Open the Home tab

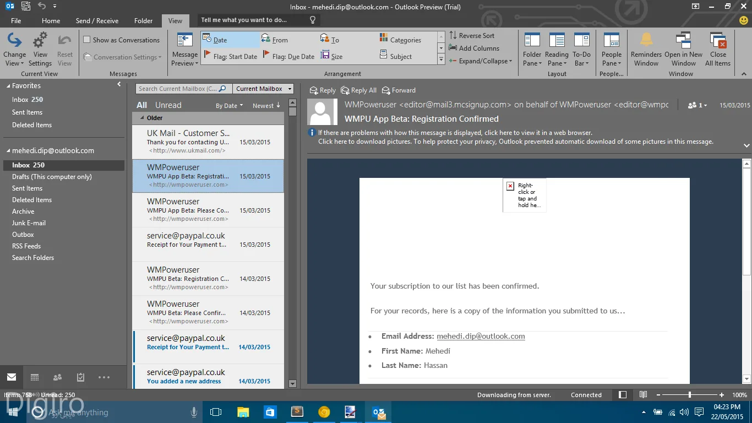(x=51, y=21)
